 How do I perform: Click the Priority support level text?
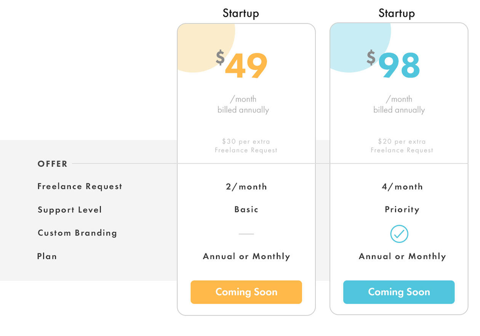402,210
